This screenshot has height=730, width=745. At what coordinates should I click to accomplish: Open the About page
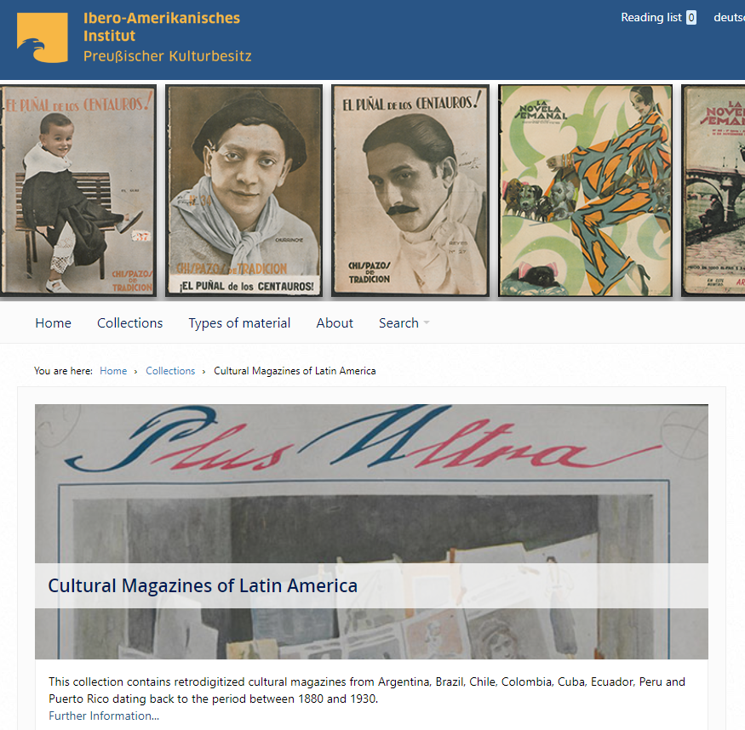click(335, 322)
